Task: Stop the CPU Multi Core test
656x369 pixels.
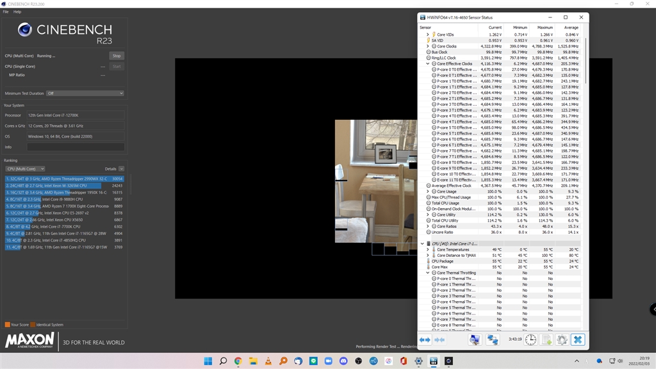Action: click(117, 56)
